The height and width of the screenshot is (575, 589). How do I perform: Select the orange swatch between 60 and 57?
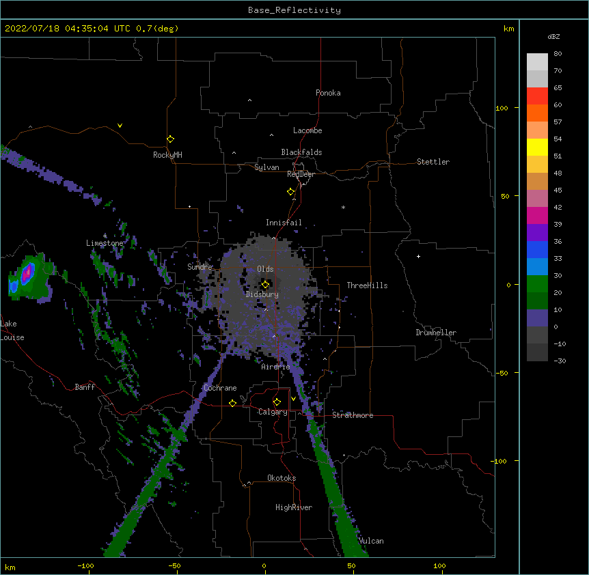pos(537,113)
